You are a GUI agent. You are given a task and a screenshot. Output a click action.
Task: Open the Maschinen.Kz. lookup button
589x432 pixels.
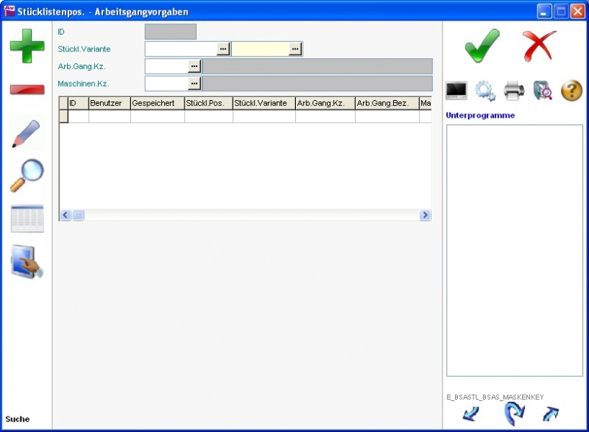(194, 83)
